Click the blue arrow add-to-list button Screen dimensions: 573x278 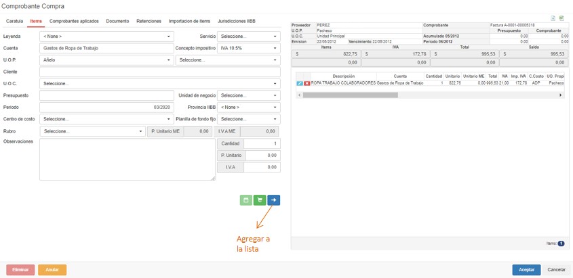coord(273,200)
